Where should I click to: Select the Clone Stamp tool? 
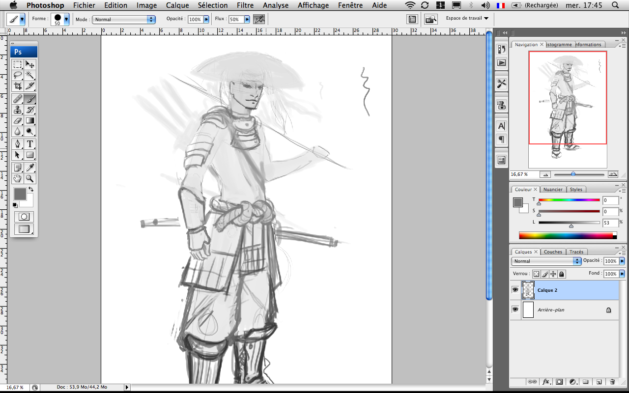point(18,110)
